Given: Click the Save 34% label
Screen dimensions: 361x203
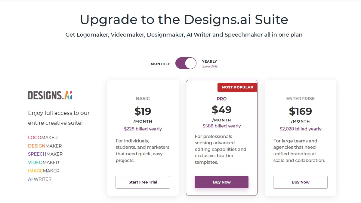Looking at the screenshot, I should (x=210, y=66).
